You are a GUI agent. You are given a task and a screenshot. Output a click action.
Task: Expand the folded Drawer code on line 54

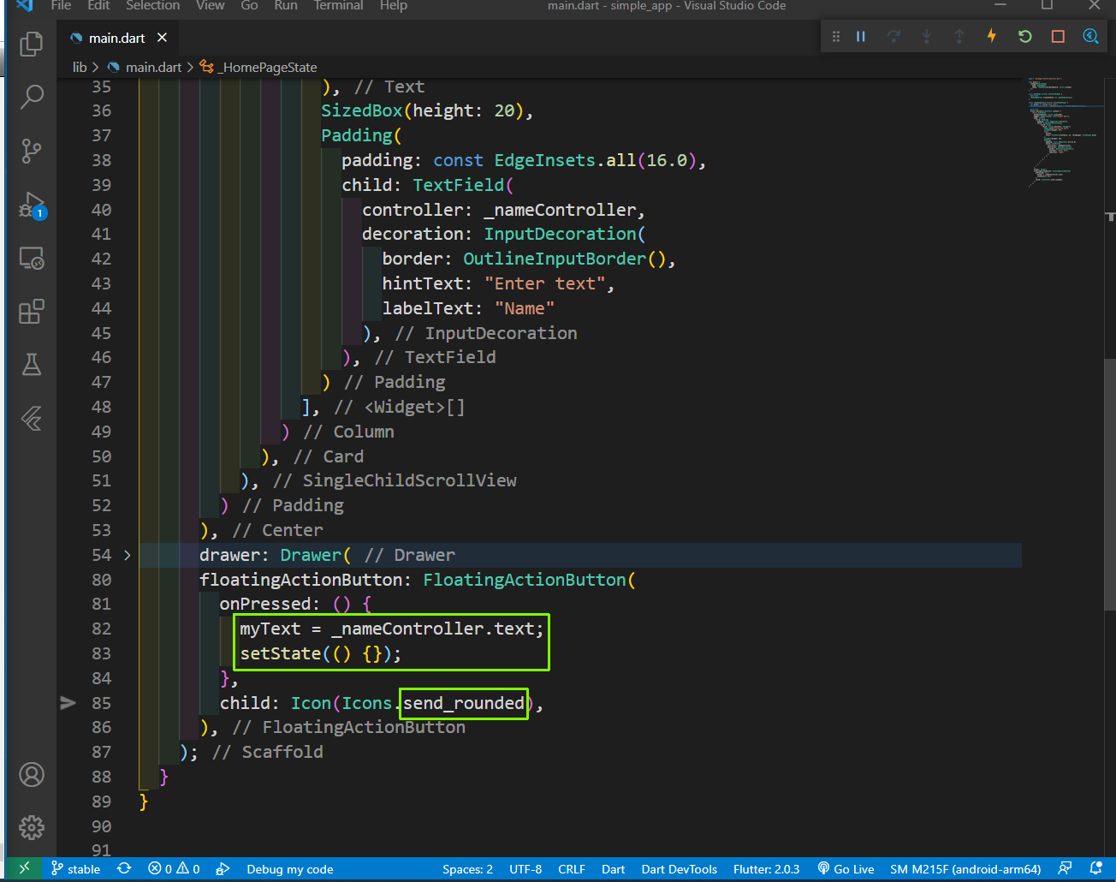(128, 555)
